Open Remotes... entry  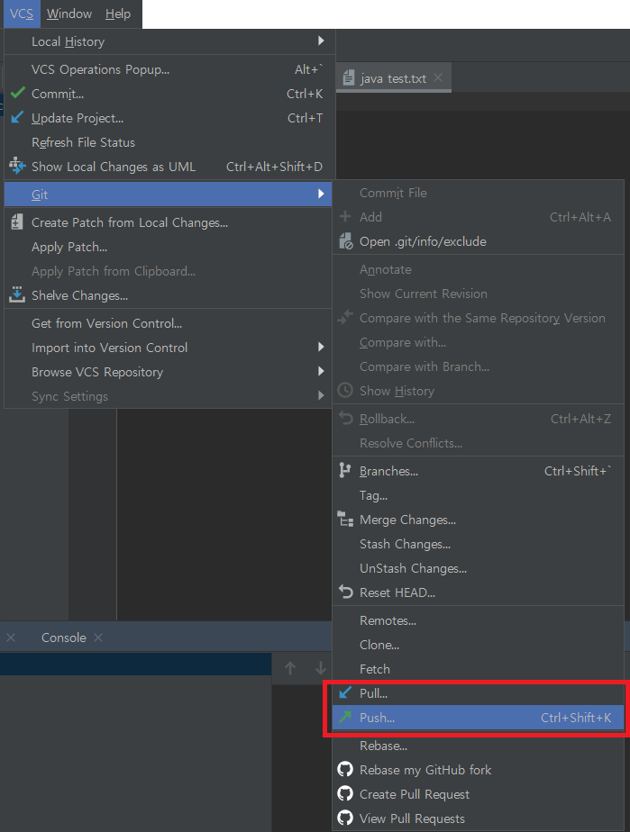click(x=478, y=620)
